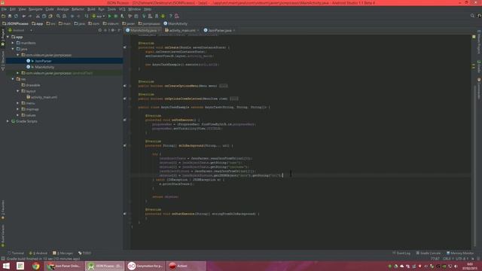Open Android Device Monitor icon
Image resolution: width=482 pixels, height=271 pixels.
pos(163,16)
